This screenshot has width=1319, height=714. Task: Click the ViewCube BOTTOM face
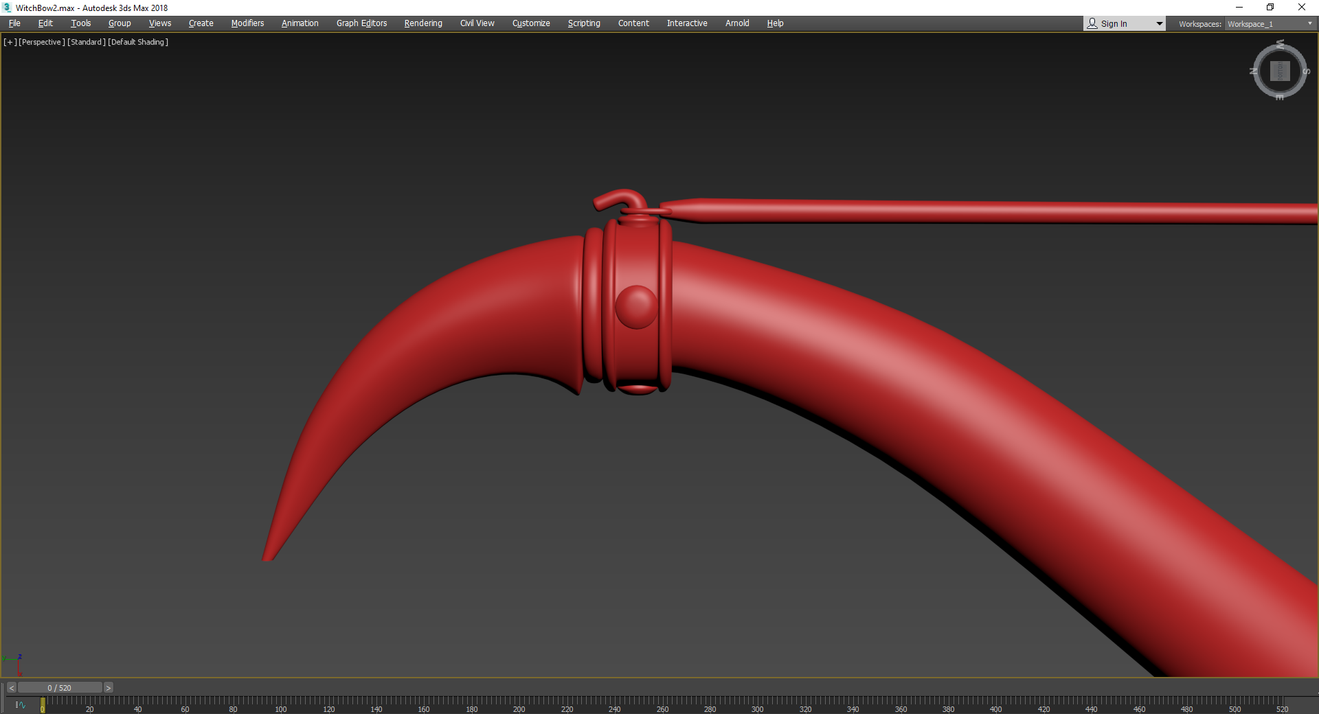[1280, 71]
